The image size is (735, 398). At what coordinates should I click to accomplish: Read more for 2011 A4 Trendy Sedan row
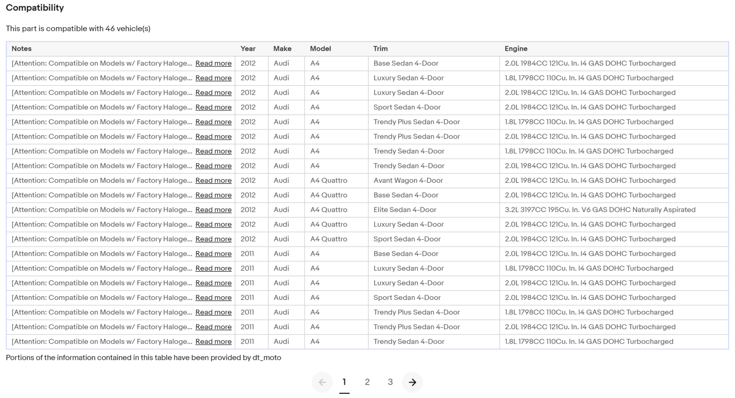click(213, 342)
